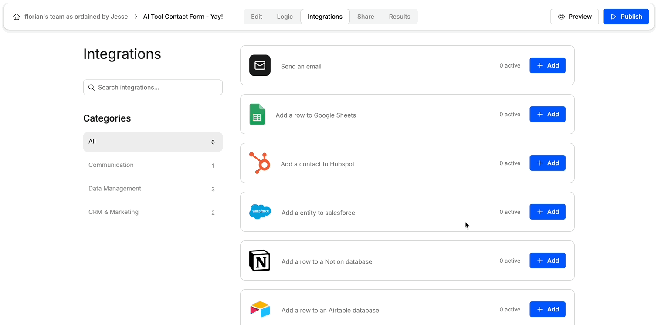
Task: Open the Results tab
Action: pos(400,16)
